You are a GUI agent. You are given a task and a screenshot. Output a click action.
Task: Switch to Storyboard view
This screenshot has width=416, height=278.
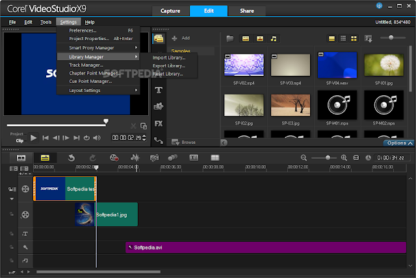pyautogui.click(x=21, y=158)
